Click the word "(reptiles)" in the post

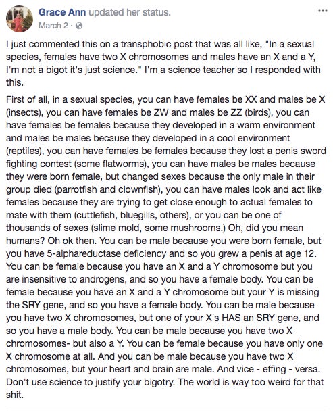(24, 151)
